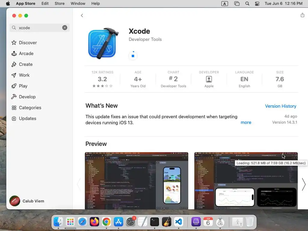Stop the Xcode download progress button
308x231 pixels.
(x=133, y=56)
